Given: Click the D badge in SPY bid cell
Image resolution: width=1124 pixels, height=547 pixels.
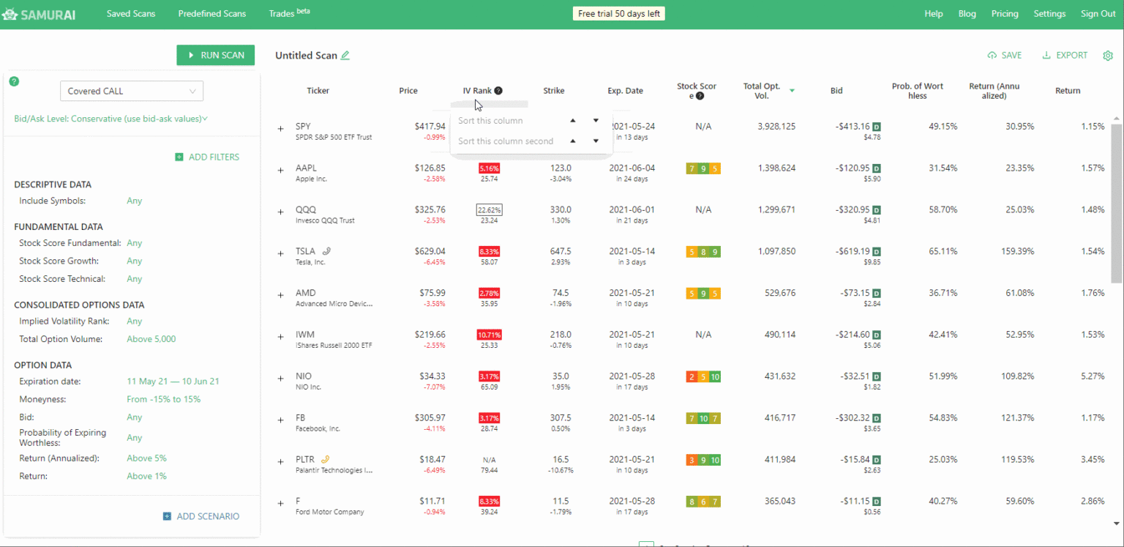Looking at the screenshot, I should tap(877, 127).
